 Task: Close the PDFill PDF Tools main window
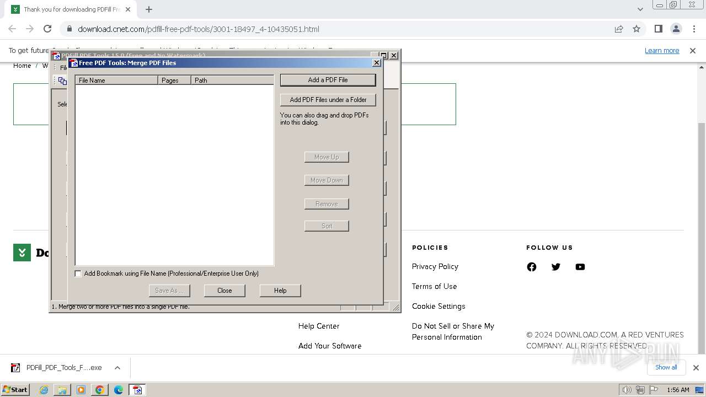pos(394,55)
